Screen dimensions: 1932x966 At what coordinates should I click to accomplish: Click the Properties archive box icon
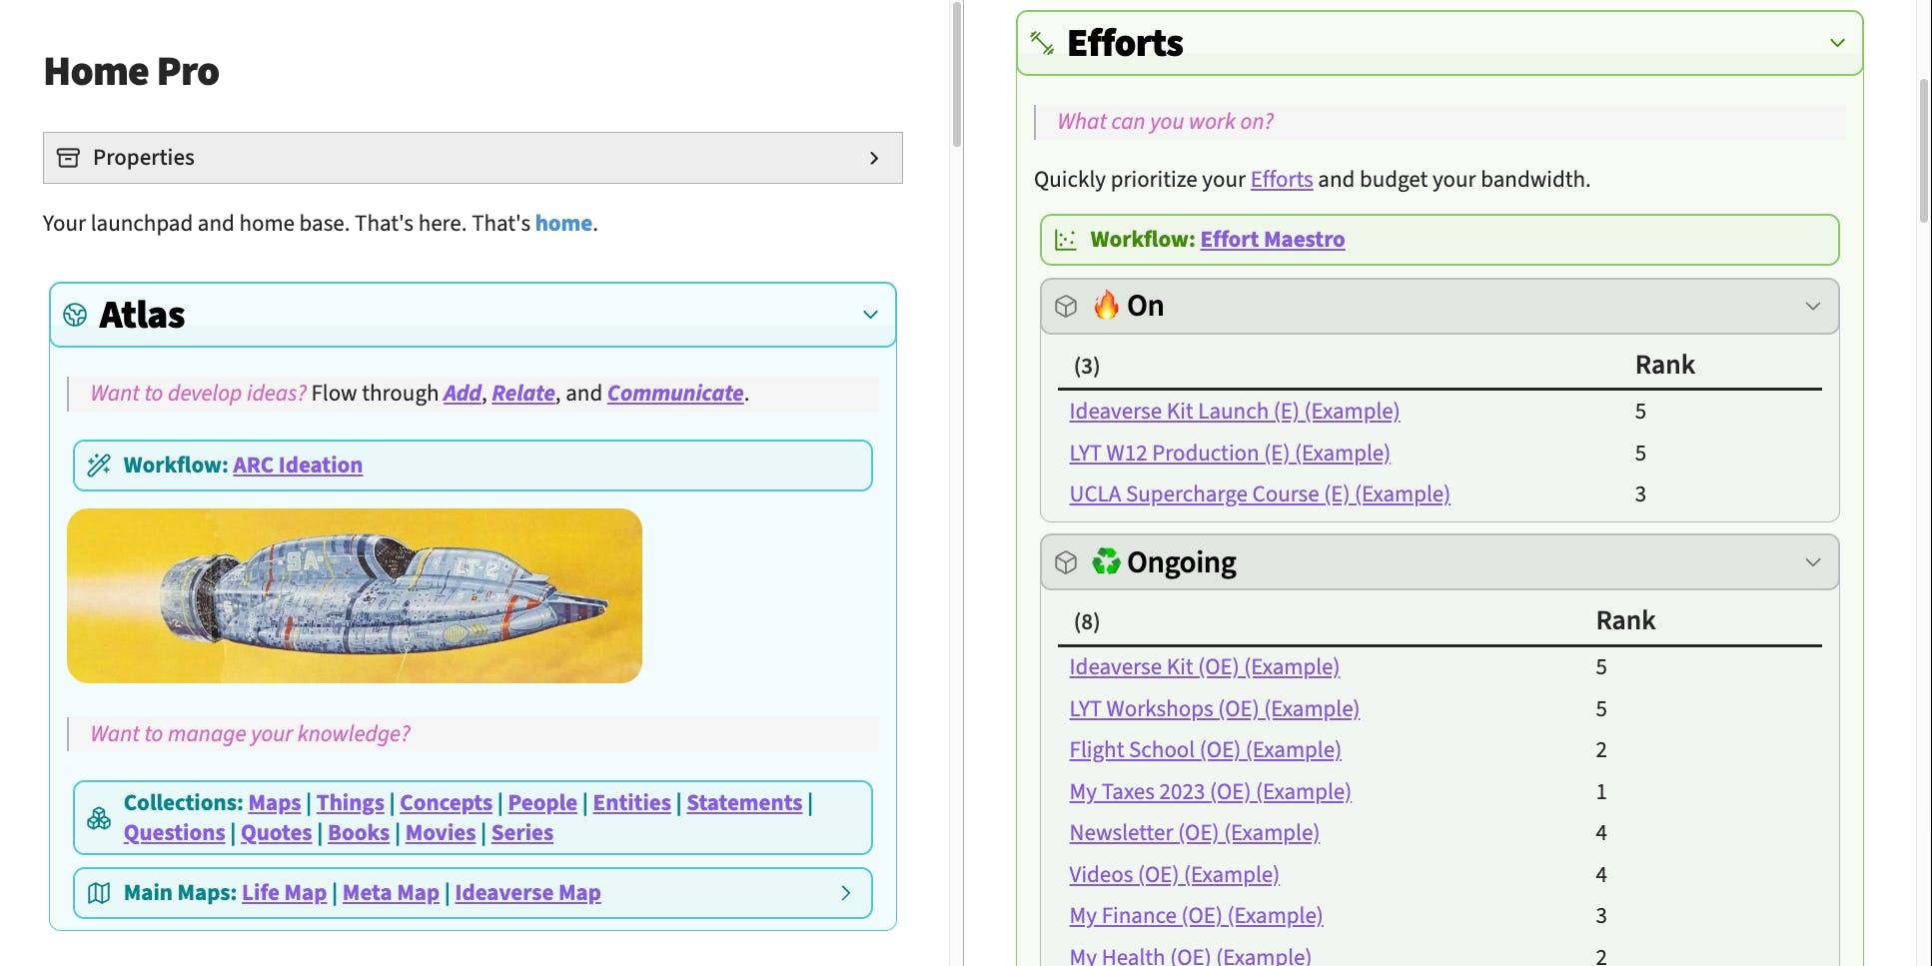68,158
